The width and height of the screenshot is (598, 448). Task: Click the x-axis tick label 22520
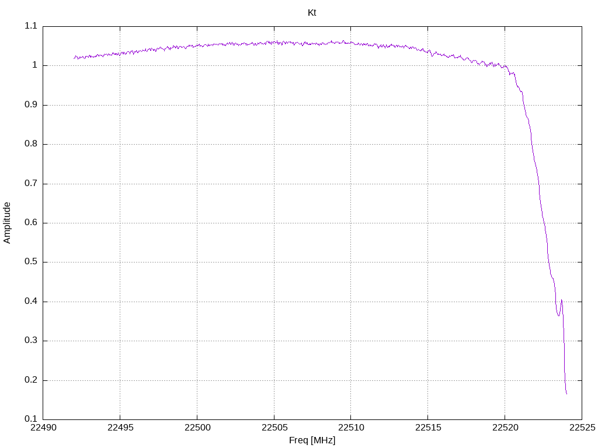505,428
